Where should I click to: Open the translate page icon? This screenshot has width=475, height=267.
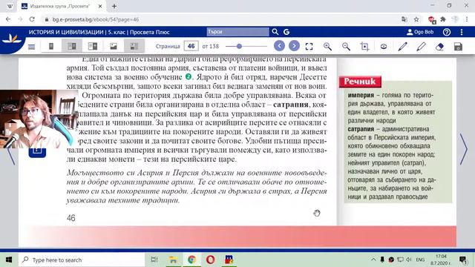coord(404,19)
